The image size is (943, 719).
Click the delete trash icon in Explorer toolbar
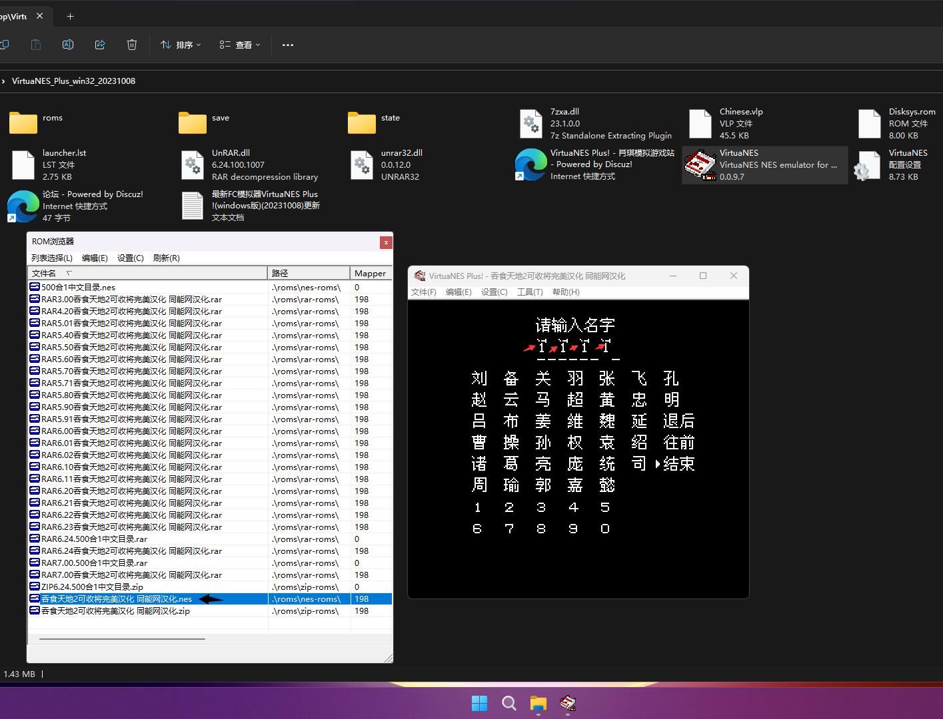coord(132,45)
